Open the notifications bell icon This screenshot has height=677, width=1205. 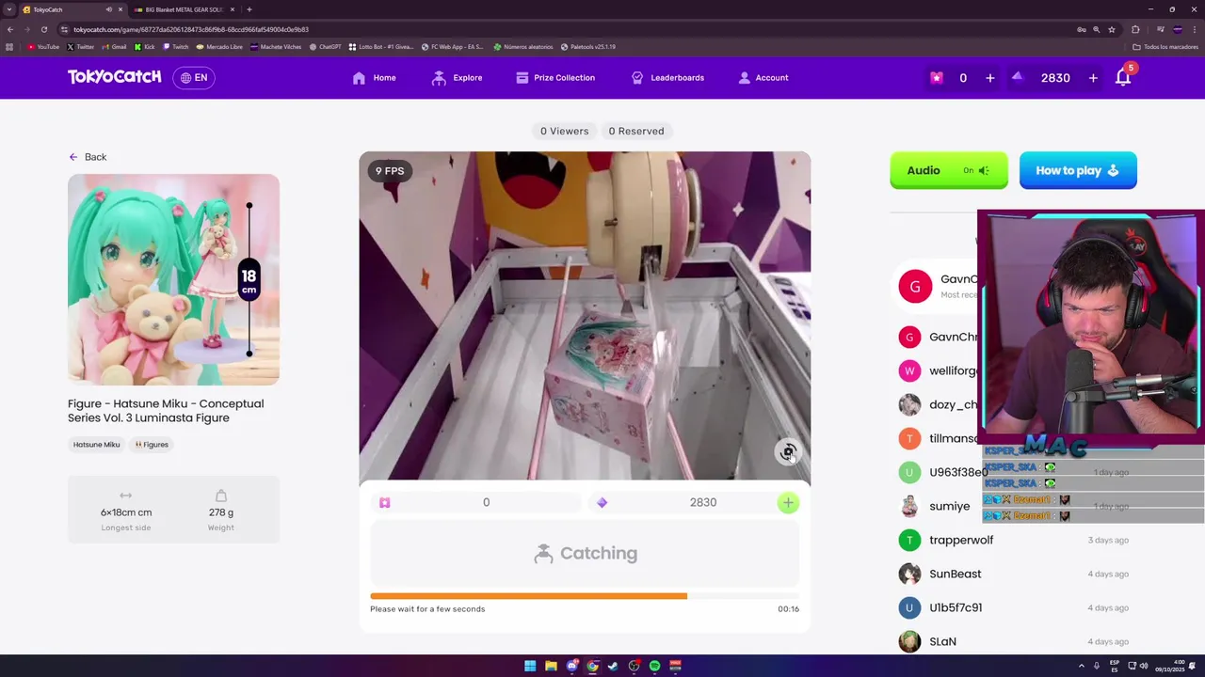tap(1123, 78)
